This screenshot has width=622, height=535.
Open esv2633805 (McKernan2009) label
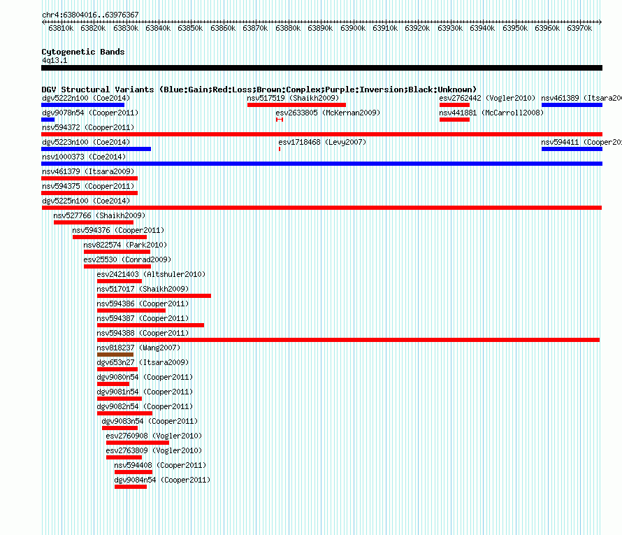point(328,113)
